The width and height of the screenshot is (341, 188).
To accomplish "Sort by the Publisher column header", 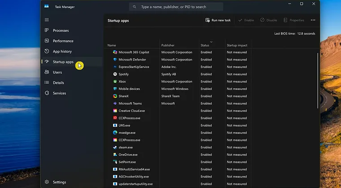I will [168, 45].
